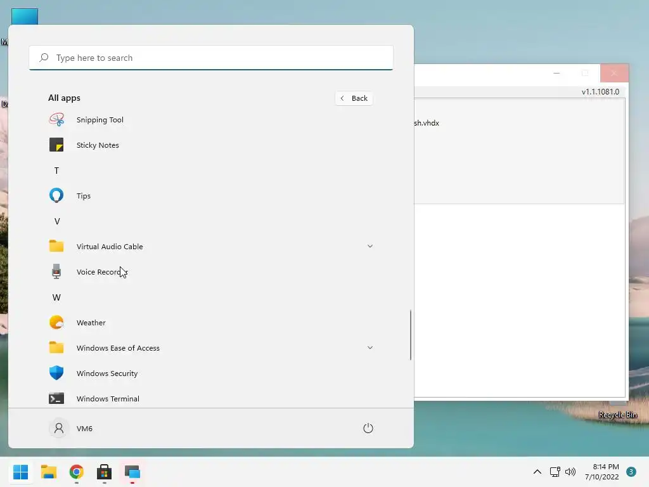Click version v1.1.1081.0 in background window
Viewport: 649px width, 487px height.
click(x=600, y=92)
